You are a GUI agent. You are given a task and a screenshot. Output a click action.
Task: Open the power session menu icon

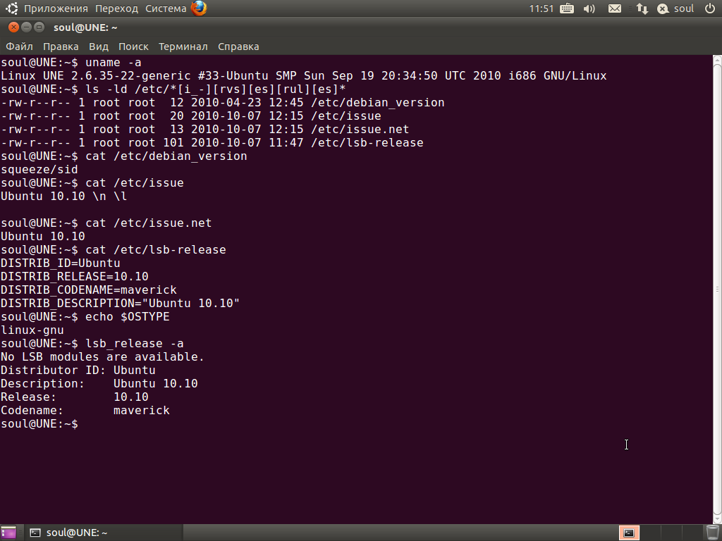tap(711, 8)
